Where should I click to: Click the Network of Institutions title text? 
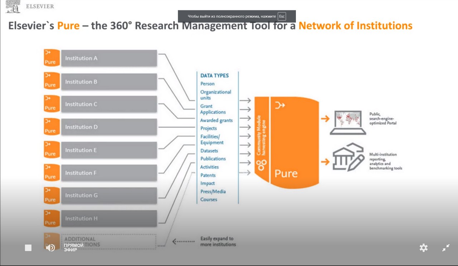[x=355, y=26]
